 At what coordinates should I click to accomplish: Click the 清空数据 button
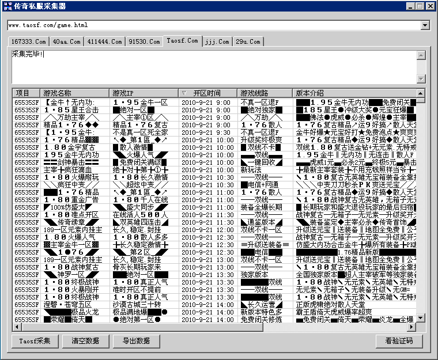pos(86,340)
